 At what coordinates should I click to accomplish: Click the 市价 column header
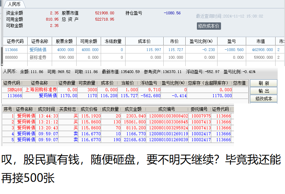coord(174,41)
